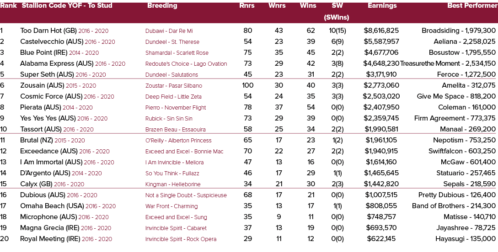The image size is (498, 252).
Task: Click the Stallion Code YOF - To Stud header
Action: pyautogui.click(x=67, y=5)
